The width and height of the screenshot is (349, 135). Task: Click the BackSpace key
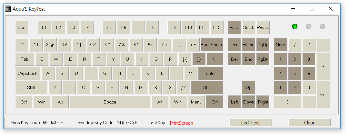[x=212, y=45]
